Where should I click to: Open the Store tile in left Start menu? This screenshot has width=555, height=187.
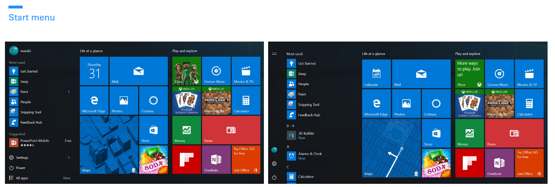coord(153,130)
